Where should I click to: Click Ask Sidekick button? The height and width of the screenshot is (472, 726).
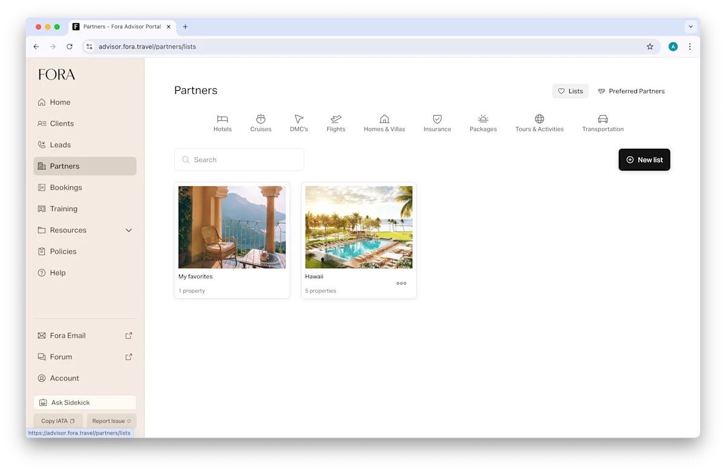[85, 402]
